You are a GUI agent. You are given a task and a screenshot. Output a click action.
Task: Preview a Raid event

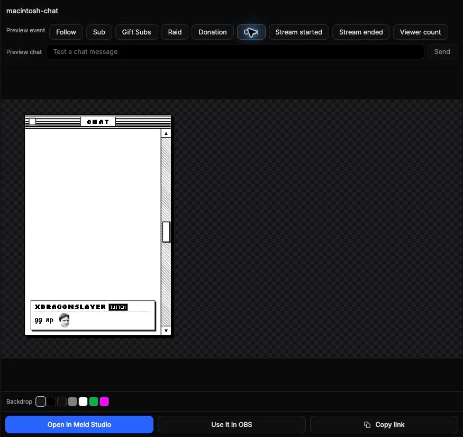pyautogui.click(x=175, y=32)
